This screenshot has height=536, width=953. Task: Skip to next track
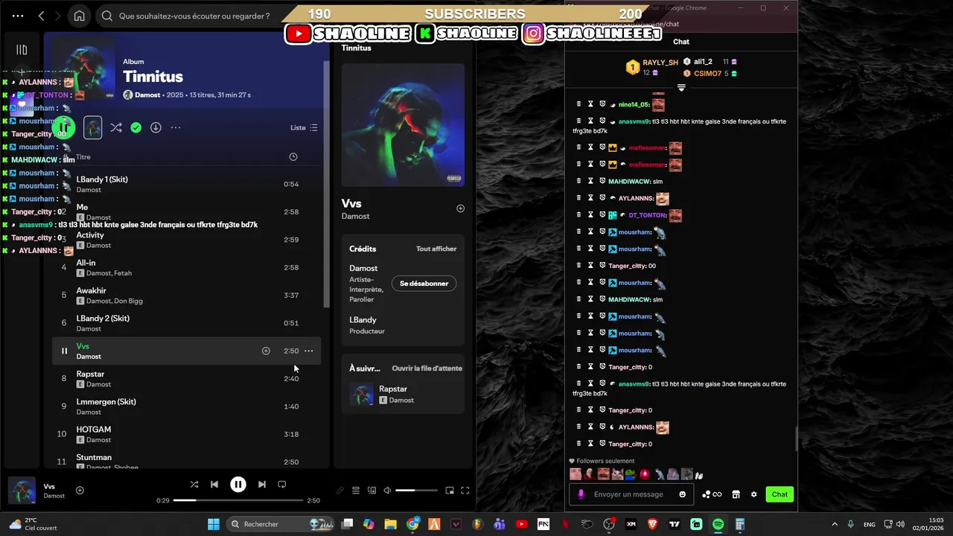tap(262, 484)
